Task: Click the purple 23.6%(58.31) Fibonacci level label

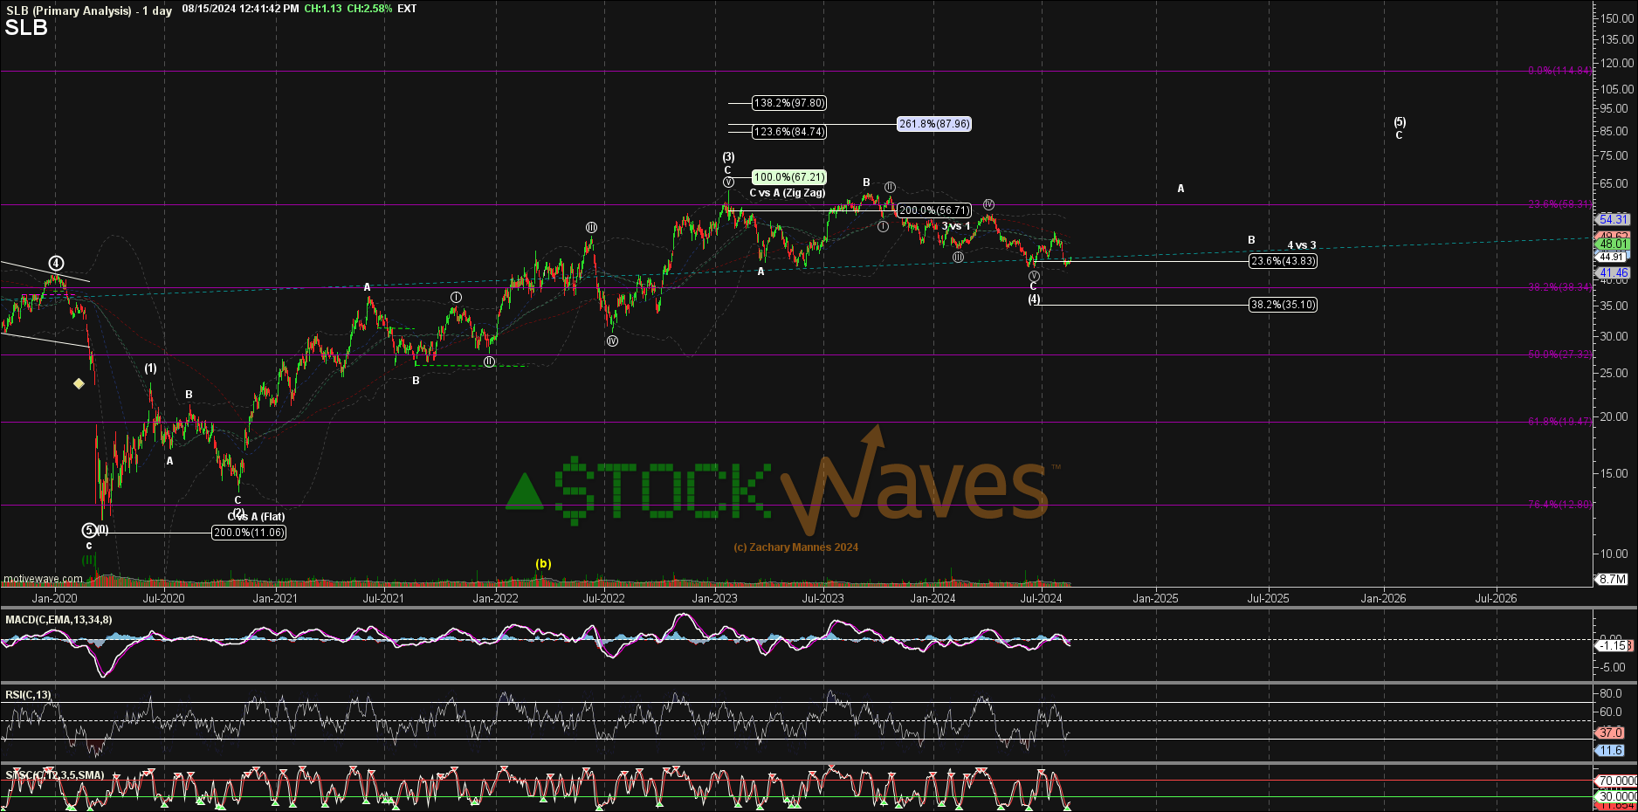Action: [x=1559, y=204]
